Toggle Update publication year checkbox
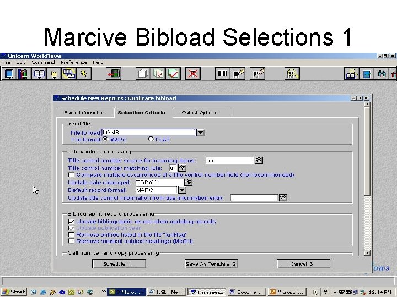Viewport: 397px width, 297px height. [x=71, y=228]
